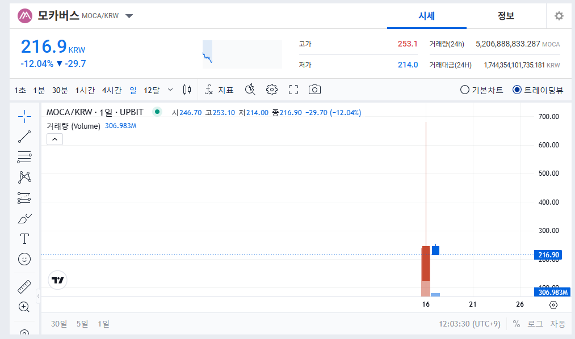
Task: Expand the time interval dropdown chevron
Action: tap(170, 90)
